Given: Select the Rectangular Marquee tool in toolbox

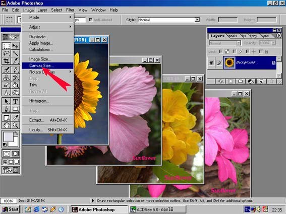Looking at the screenshot, I should tap(7, 46).
